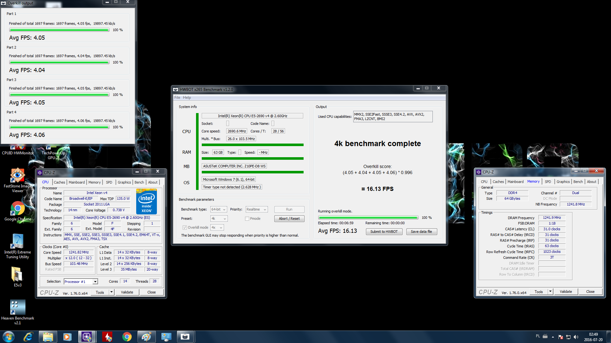
Task: Open the Google Chrome desktop shortcut
Action: point(18,211)
